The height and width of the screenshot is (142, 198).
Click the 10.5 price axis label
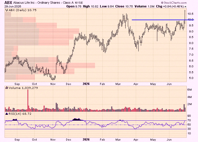190,14
